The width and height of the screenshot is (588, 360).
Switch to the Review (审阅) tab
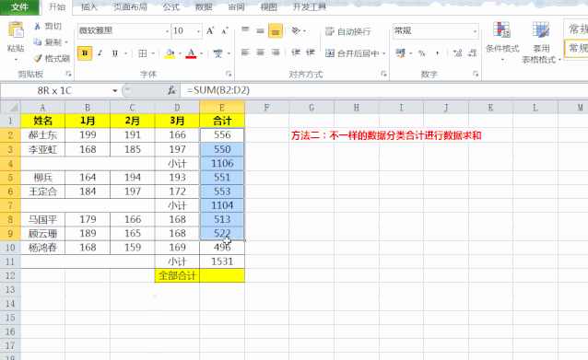[236, 6]
